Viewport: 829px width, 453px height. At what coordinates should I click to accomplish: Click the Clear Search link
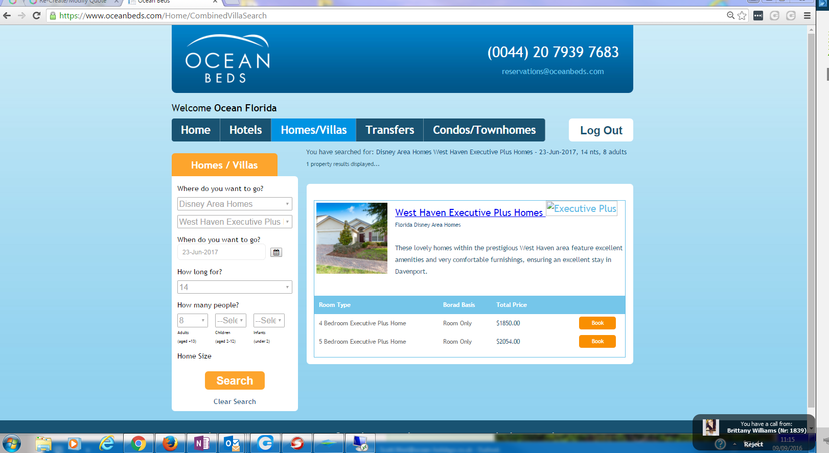[x=235, y=401]
